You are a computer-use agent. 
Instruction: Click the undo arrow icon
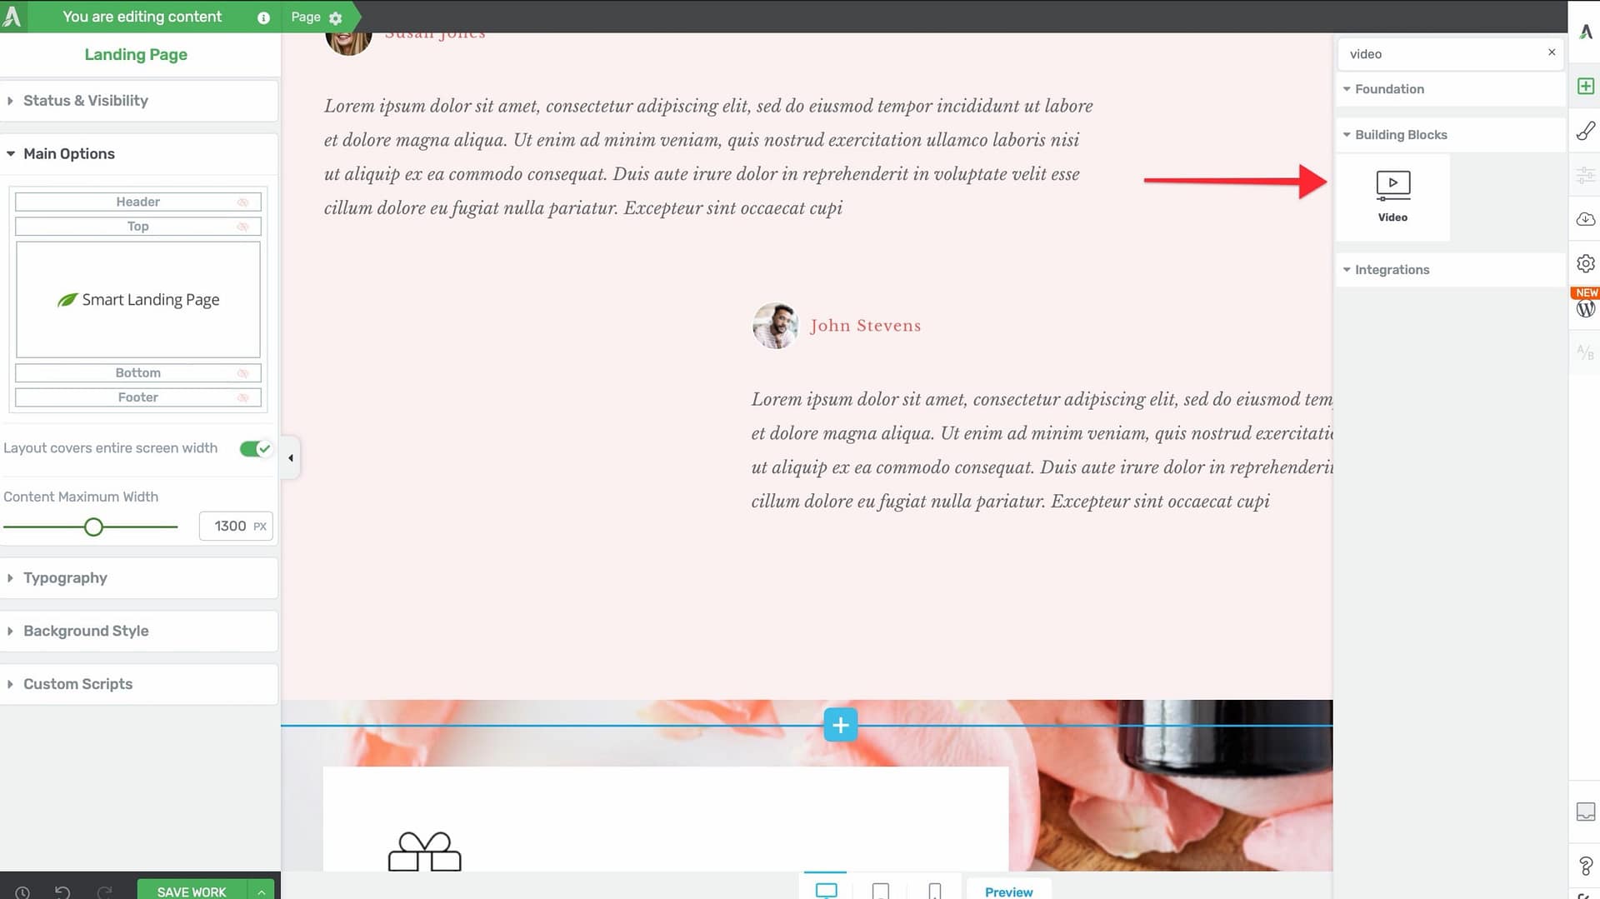[62, 892]
